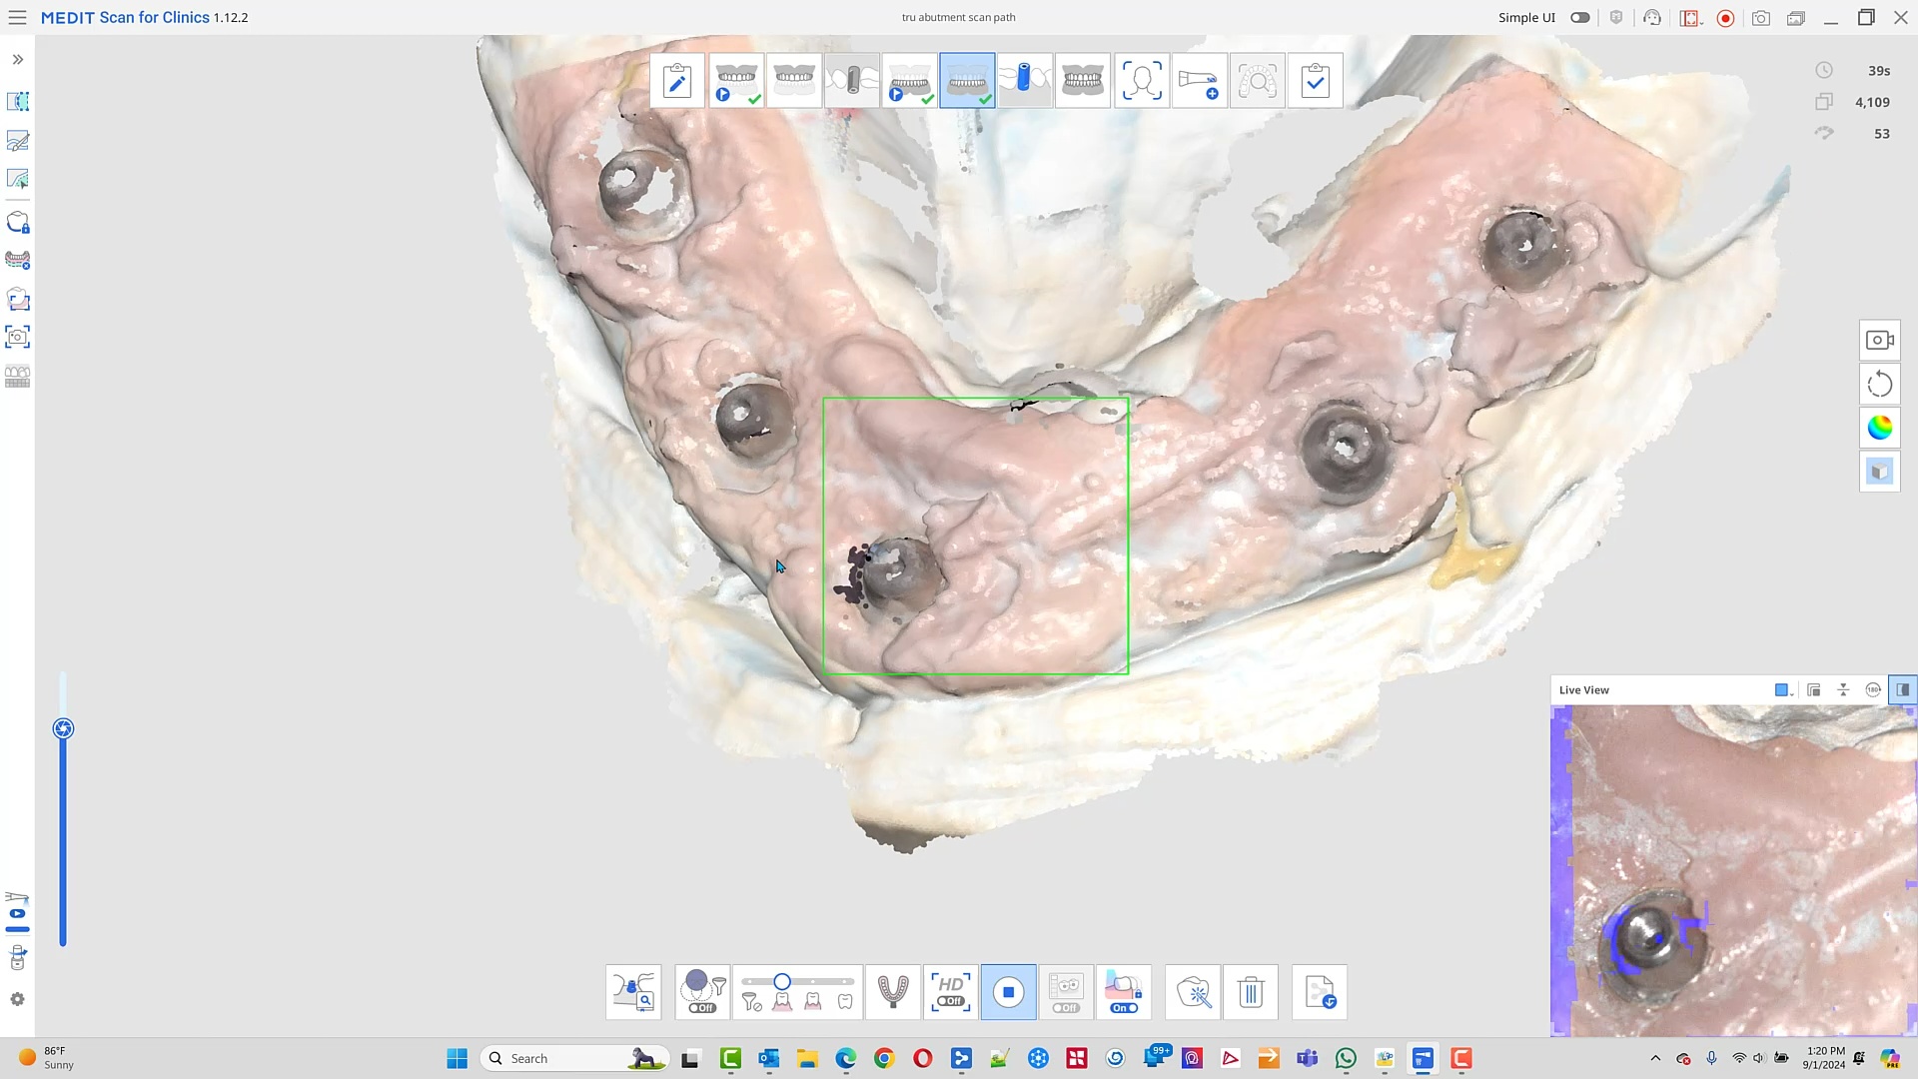The width and height of the screenshot is (1918, 1079).
Task: Click the import/export file share icon
Action: [x=1319, y=992]
